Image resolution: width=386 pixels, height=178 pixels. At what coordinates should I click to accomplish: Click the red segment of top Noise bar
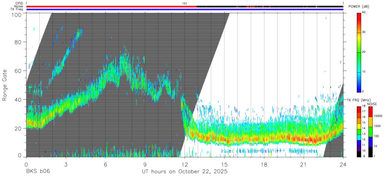click(112, 6)
